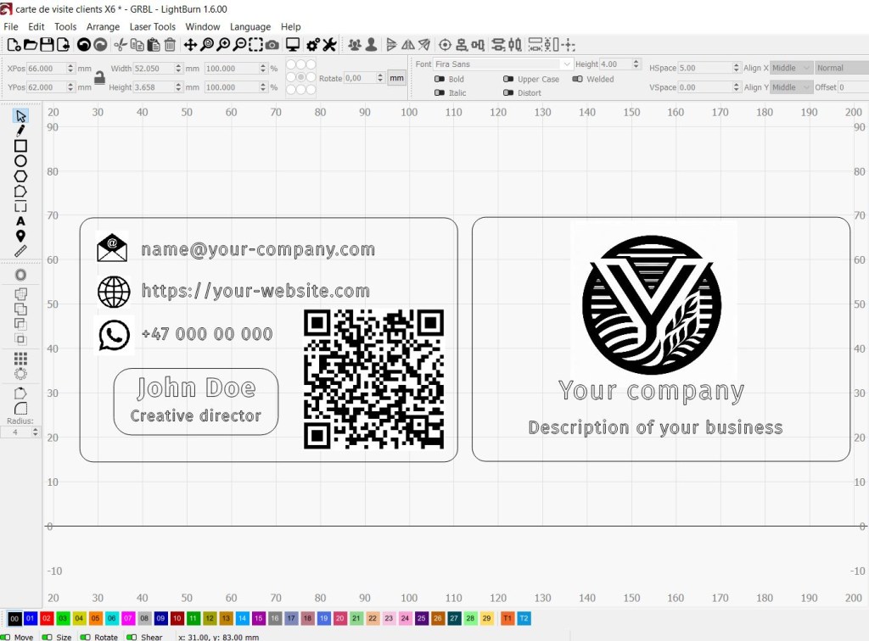
Task: Open device settings wrench icon
Action: click(x=330, y=45)
